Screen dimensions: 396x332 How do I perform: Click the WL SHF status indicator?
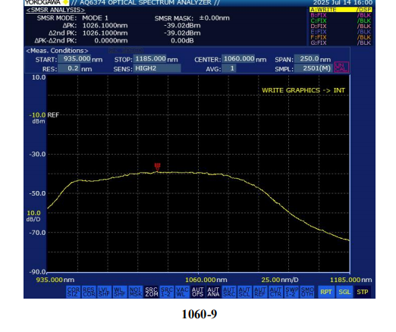120,292
